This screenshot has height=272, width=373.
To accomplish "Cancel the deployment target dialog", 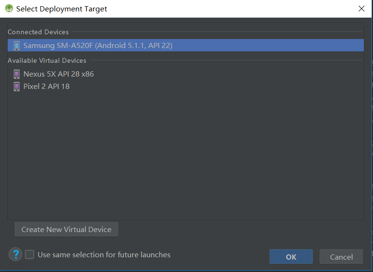I will click(x=341, y=257).
